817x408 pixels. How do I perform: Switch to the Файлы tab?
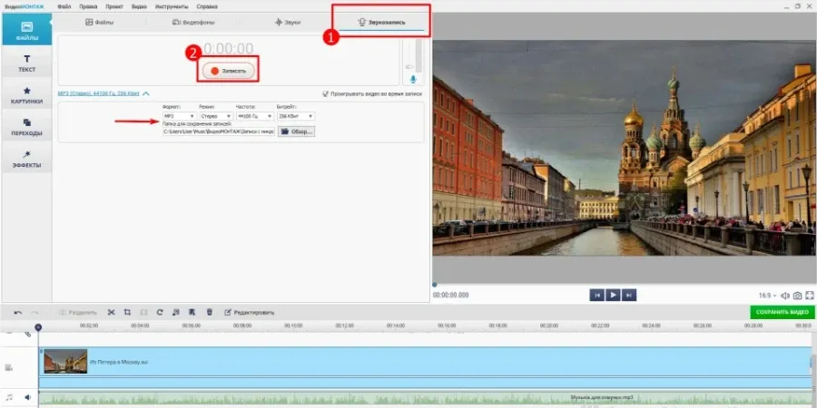click(x=100, y=23)
